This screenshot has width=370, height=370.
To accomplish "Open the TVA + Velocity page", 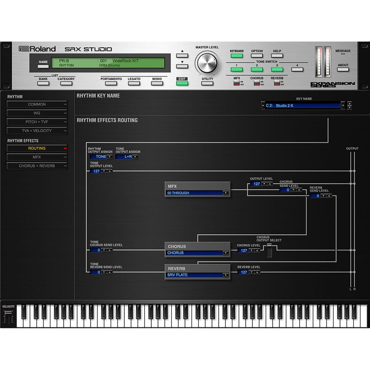I will [x=37, y=130].
